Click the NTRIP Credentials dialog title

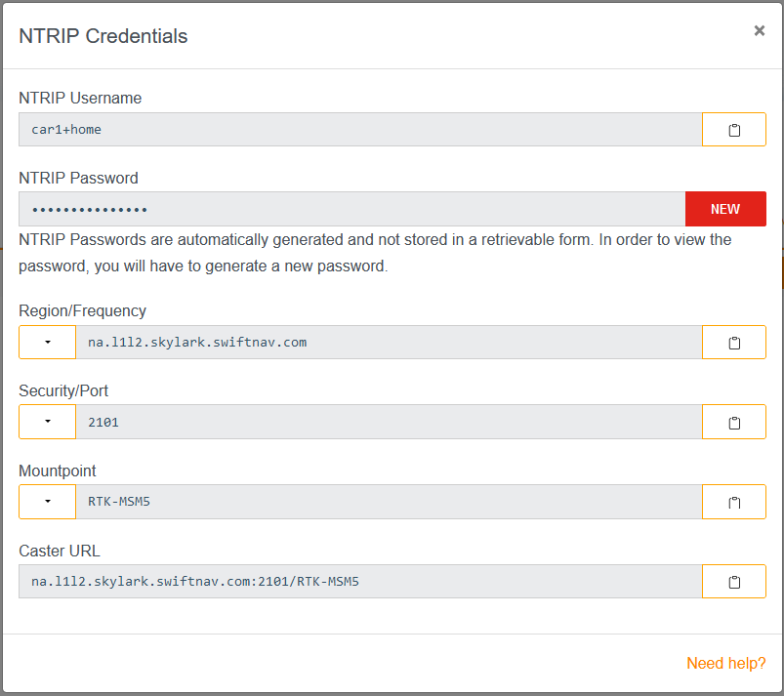[103, 36]
